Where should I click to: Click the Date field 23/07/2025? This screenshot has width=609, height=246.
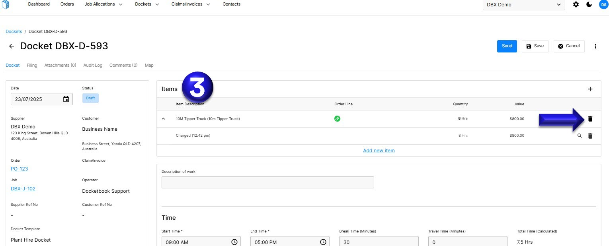click(42, 99)
